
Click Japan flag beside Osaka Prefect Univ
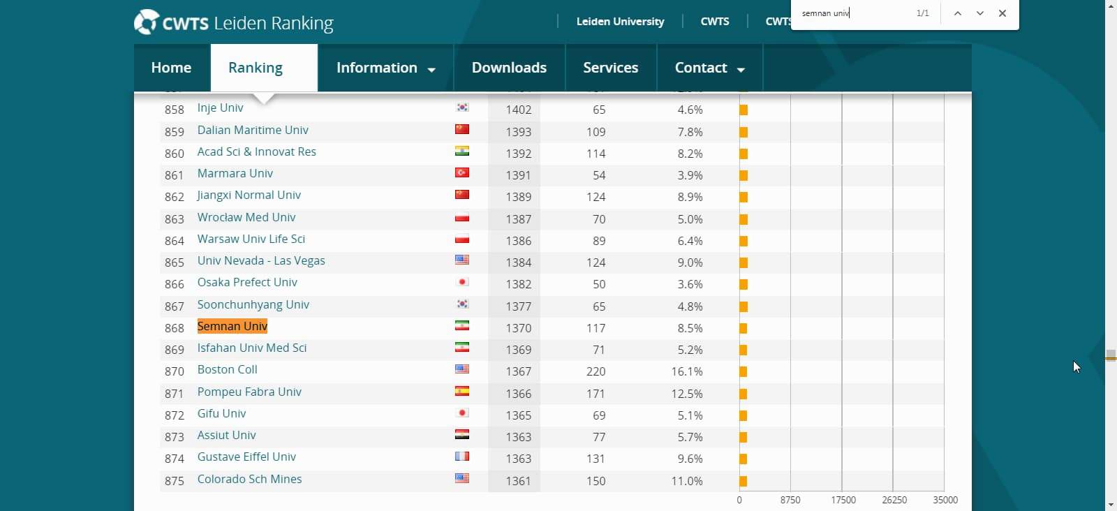462,282
